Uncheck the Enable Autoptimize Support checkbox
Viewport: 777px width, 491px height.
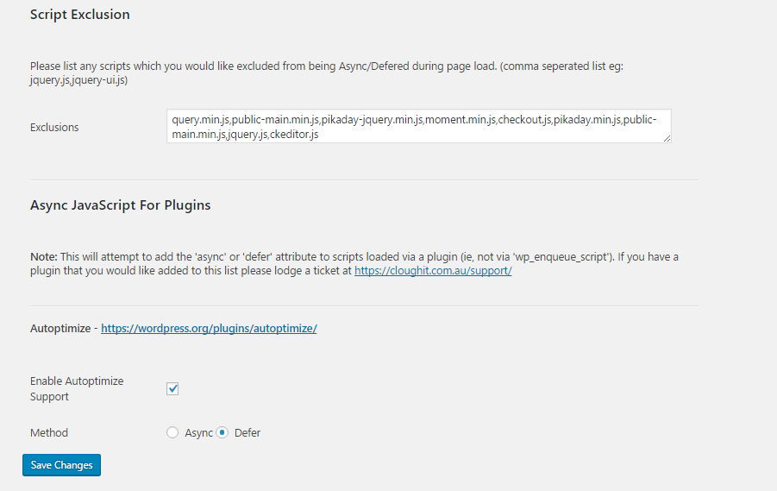(172, 388)
